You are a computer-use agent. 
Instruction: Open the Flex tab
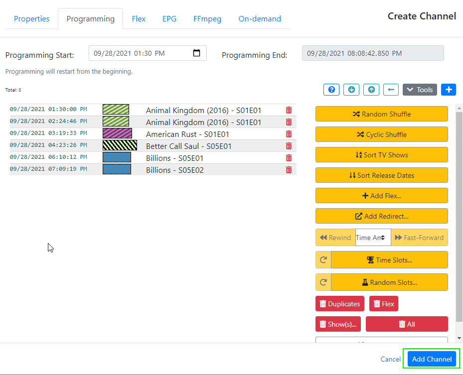coord(139,19)
